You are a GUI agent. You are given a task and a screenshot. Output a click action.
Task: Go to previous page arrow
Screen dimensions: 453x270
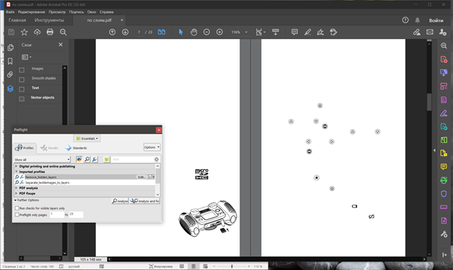(x=112, y=32)
